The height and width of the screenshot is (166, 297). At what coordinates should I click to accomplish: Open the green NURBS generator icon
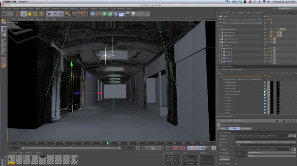tap(104, 14)
